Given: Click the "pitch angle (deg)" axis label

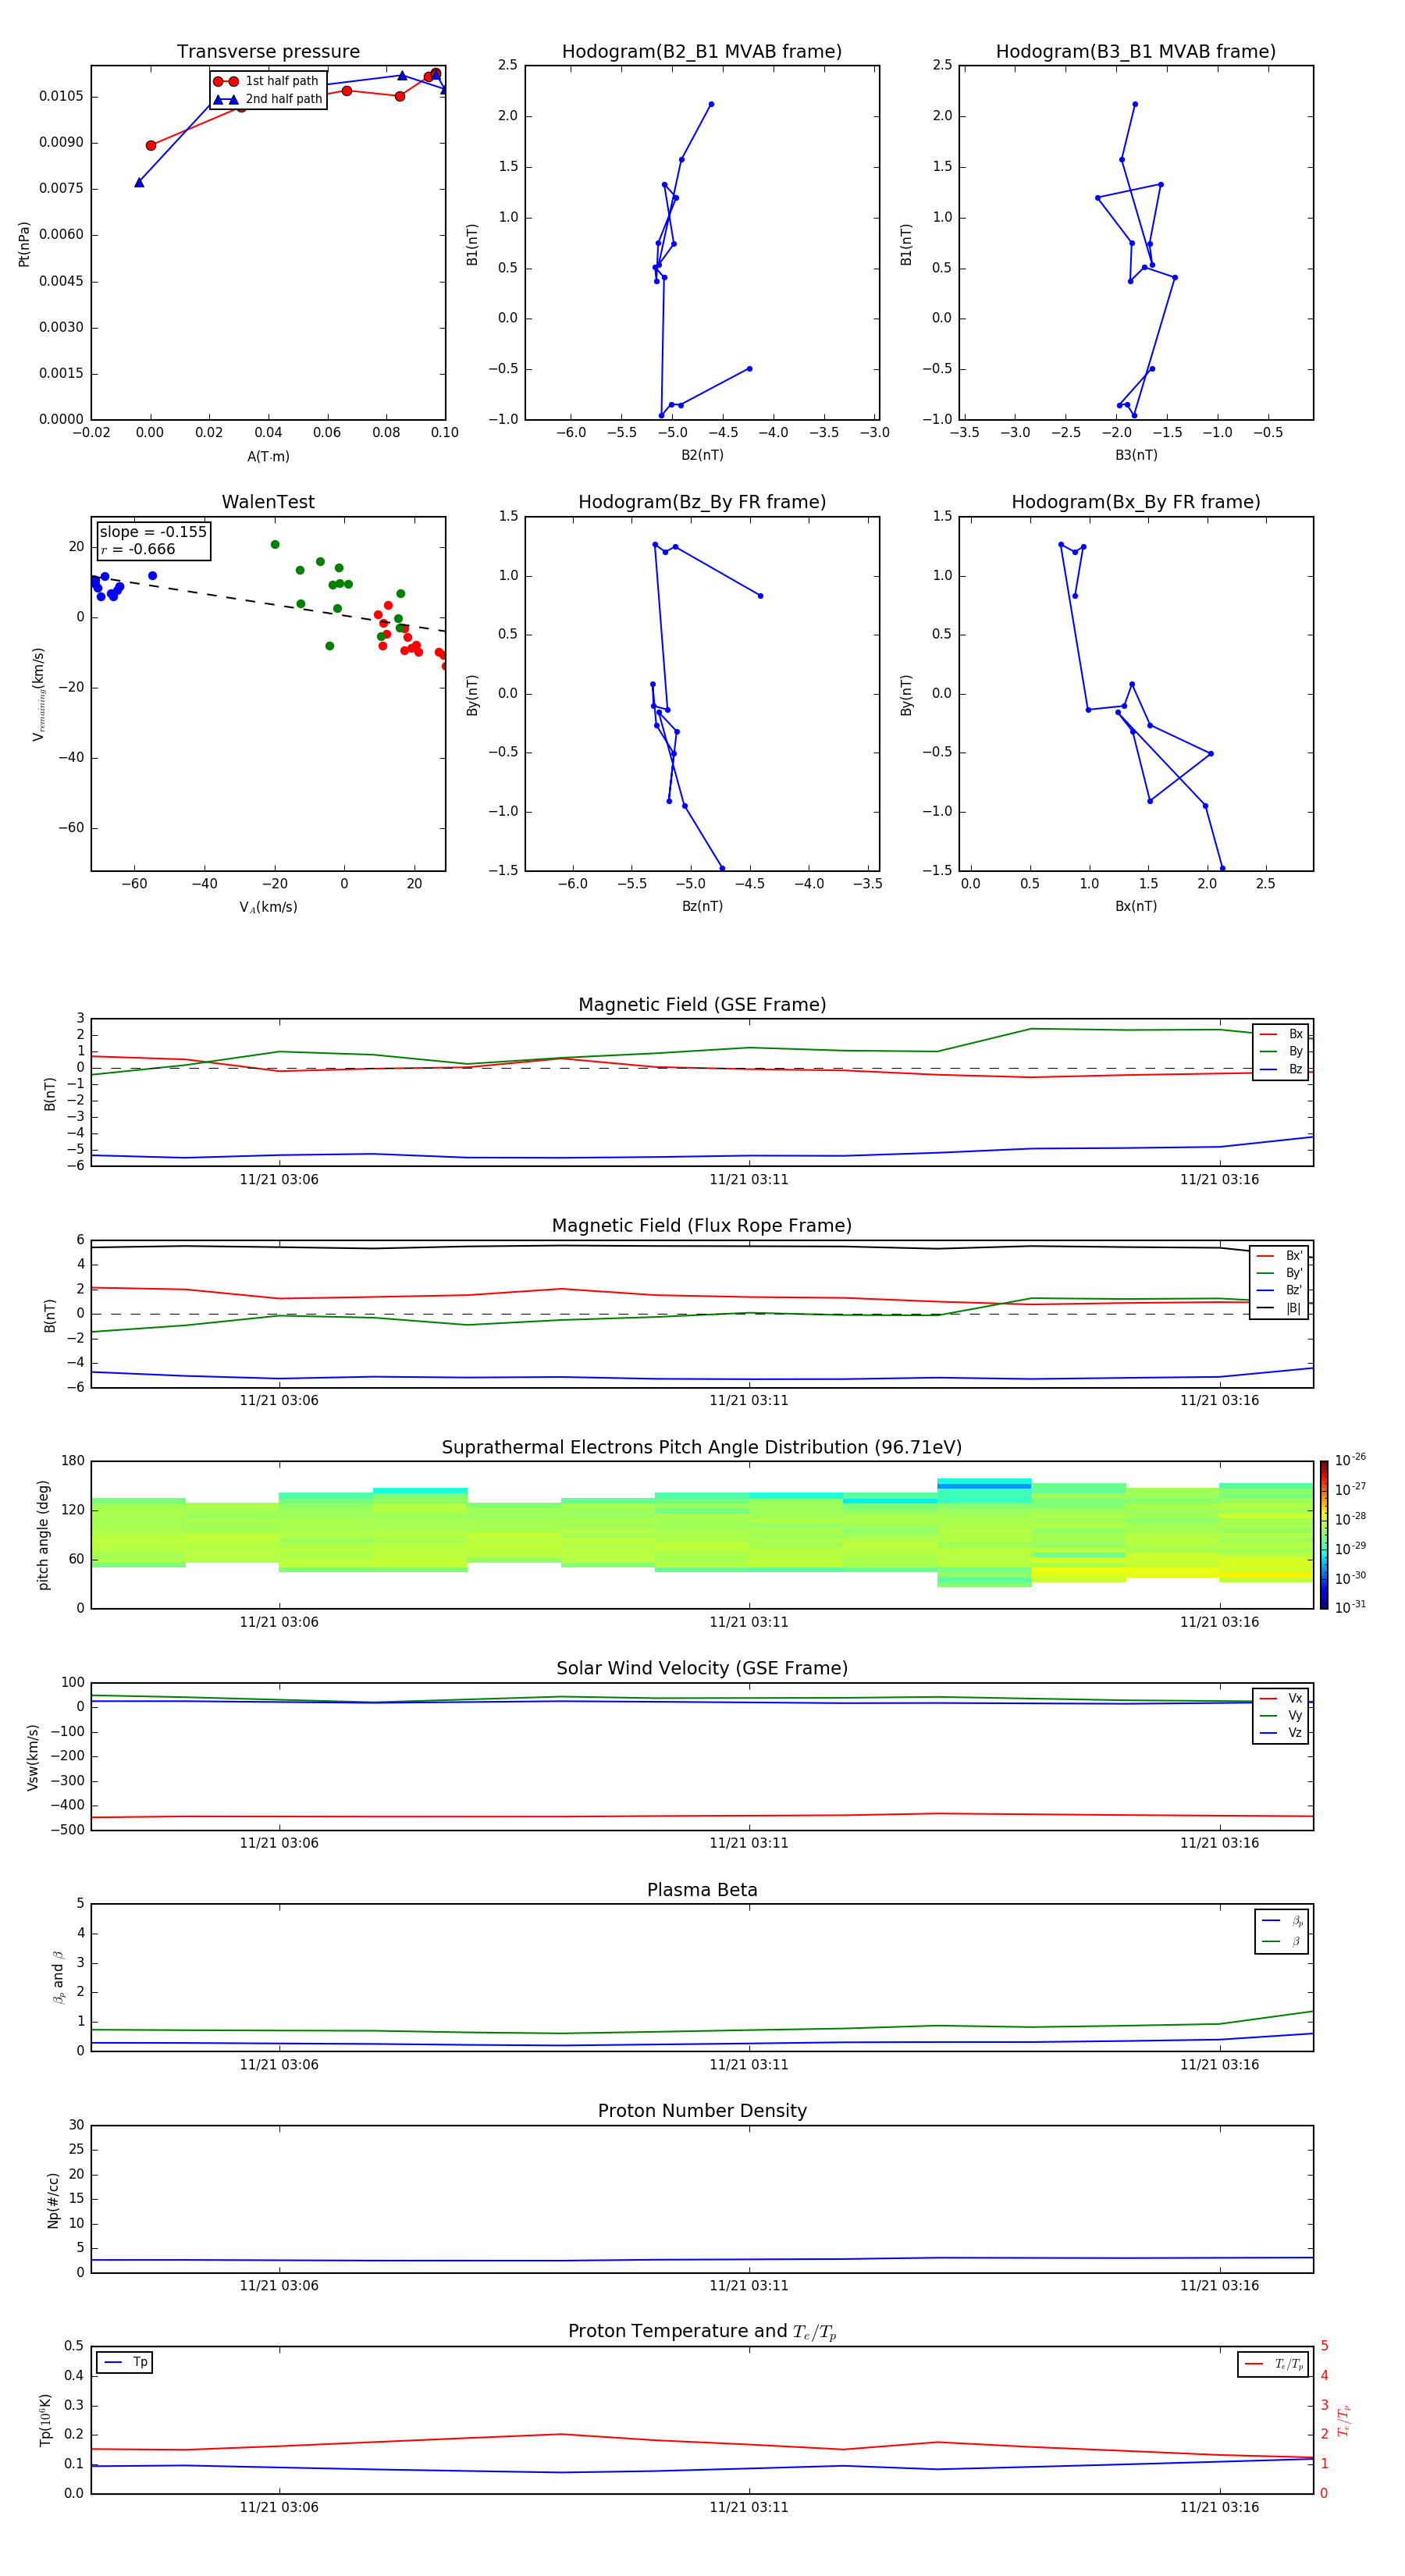Looking at the screenshot, I should (x=43, y=1535).
